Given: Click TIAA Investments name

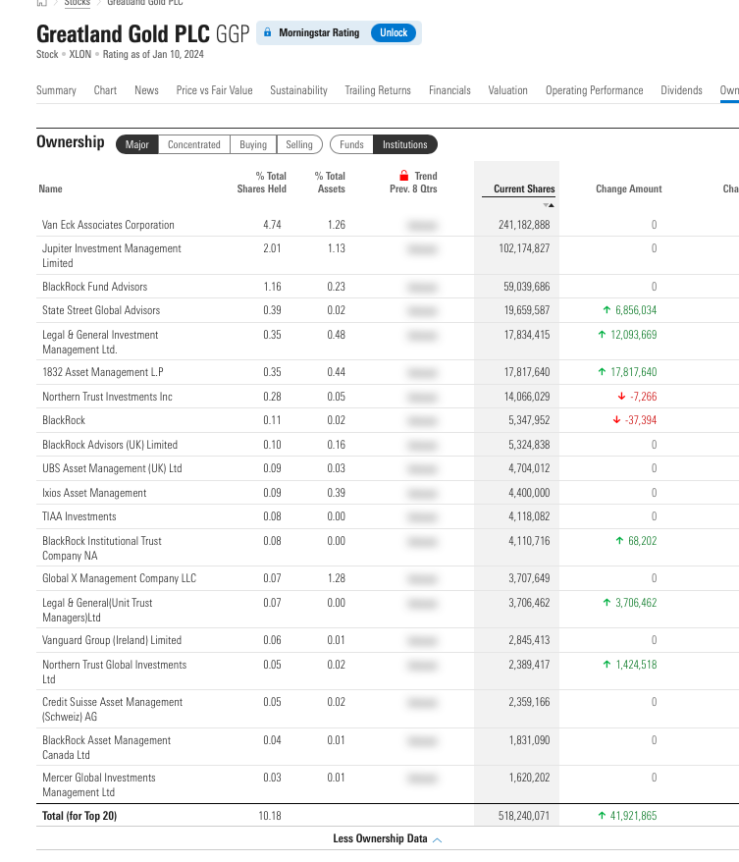Looking at the screenshot, I should coord(79,516).
